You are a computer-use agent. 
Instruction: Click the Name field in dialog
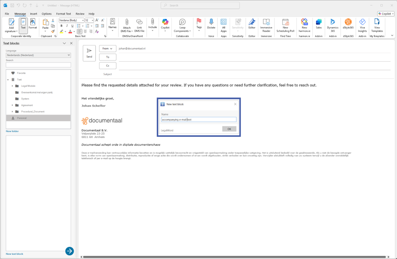[x=199, y=120]
